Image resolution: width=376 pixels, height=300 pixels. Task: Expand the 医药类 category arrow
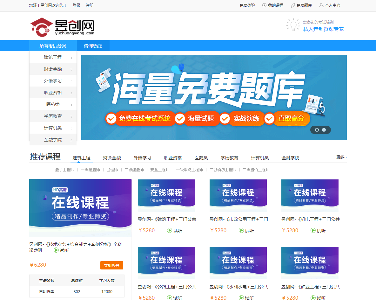click(x=71, y=105)
